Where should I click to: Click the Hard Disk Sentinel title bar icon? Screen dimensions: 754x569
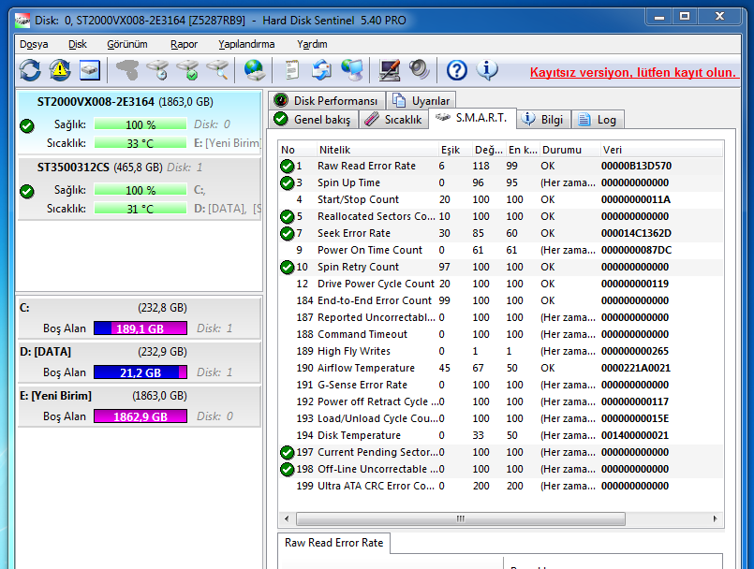point(22,21)
